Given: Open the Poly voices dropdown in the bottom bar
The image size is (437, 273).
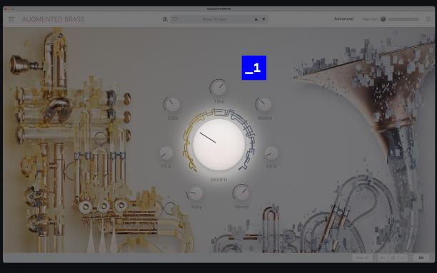Looking at the screenshot, I should point(362,258).
